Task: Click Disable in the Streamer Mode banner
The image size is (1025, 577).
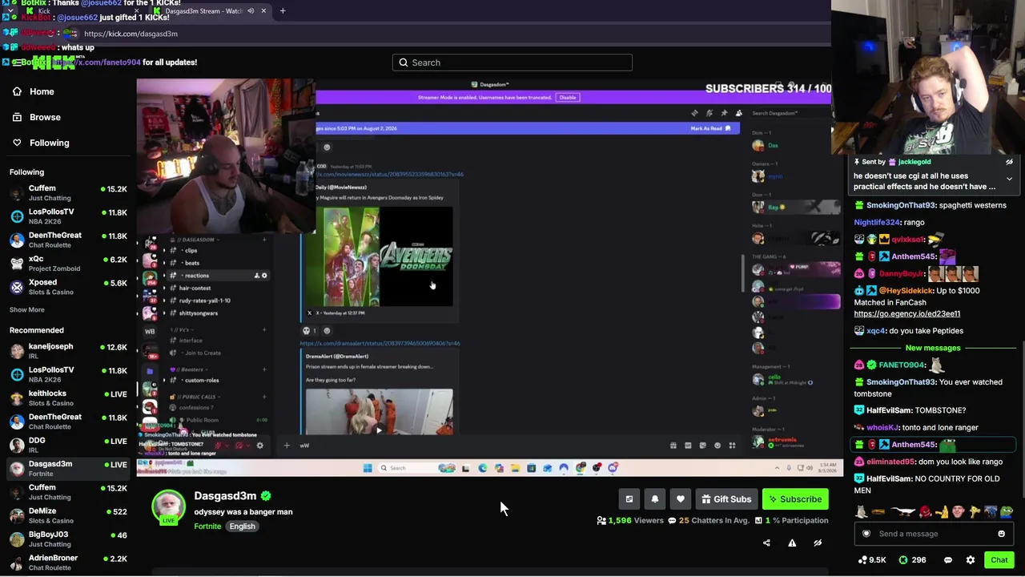Action: point(568,98)
